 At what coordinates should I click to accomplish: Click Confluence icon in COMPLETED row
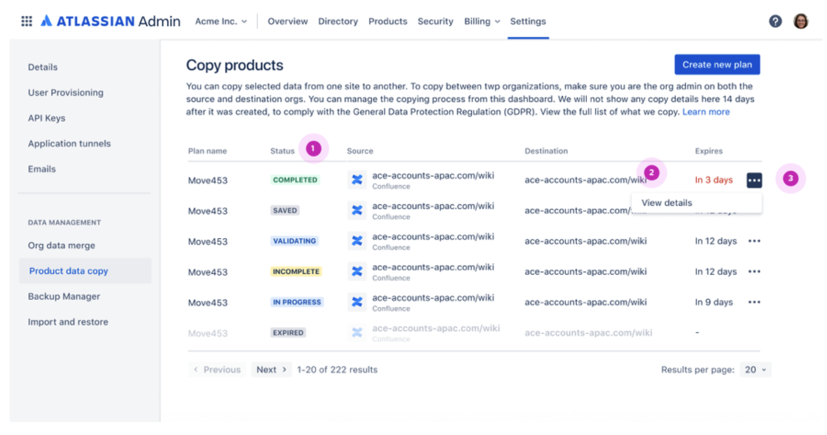(357, 180)
